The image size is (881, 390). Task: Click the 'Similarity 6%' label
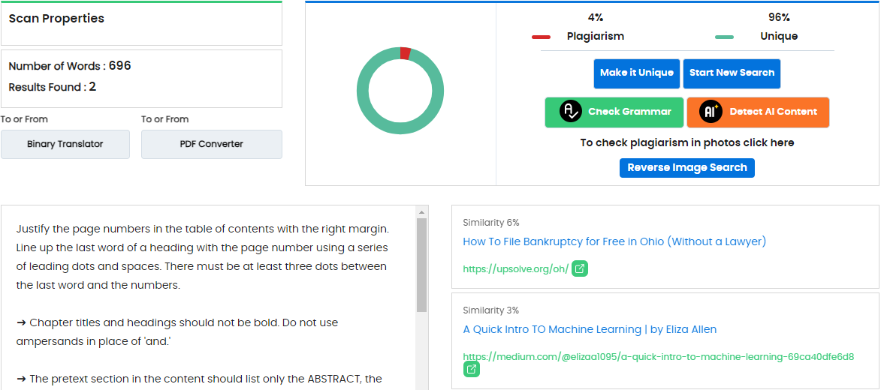491,223
